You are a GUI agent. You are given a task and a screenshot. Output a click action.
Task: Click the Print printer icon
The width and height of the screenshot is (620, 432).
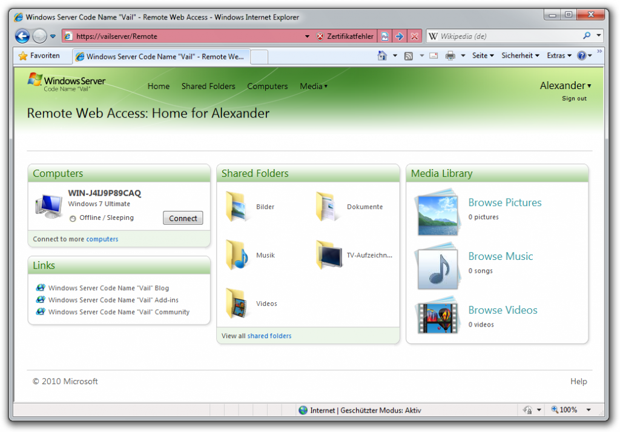450,56
